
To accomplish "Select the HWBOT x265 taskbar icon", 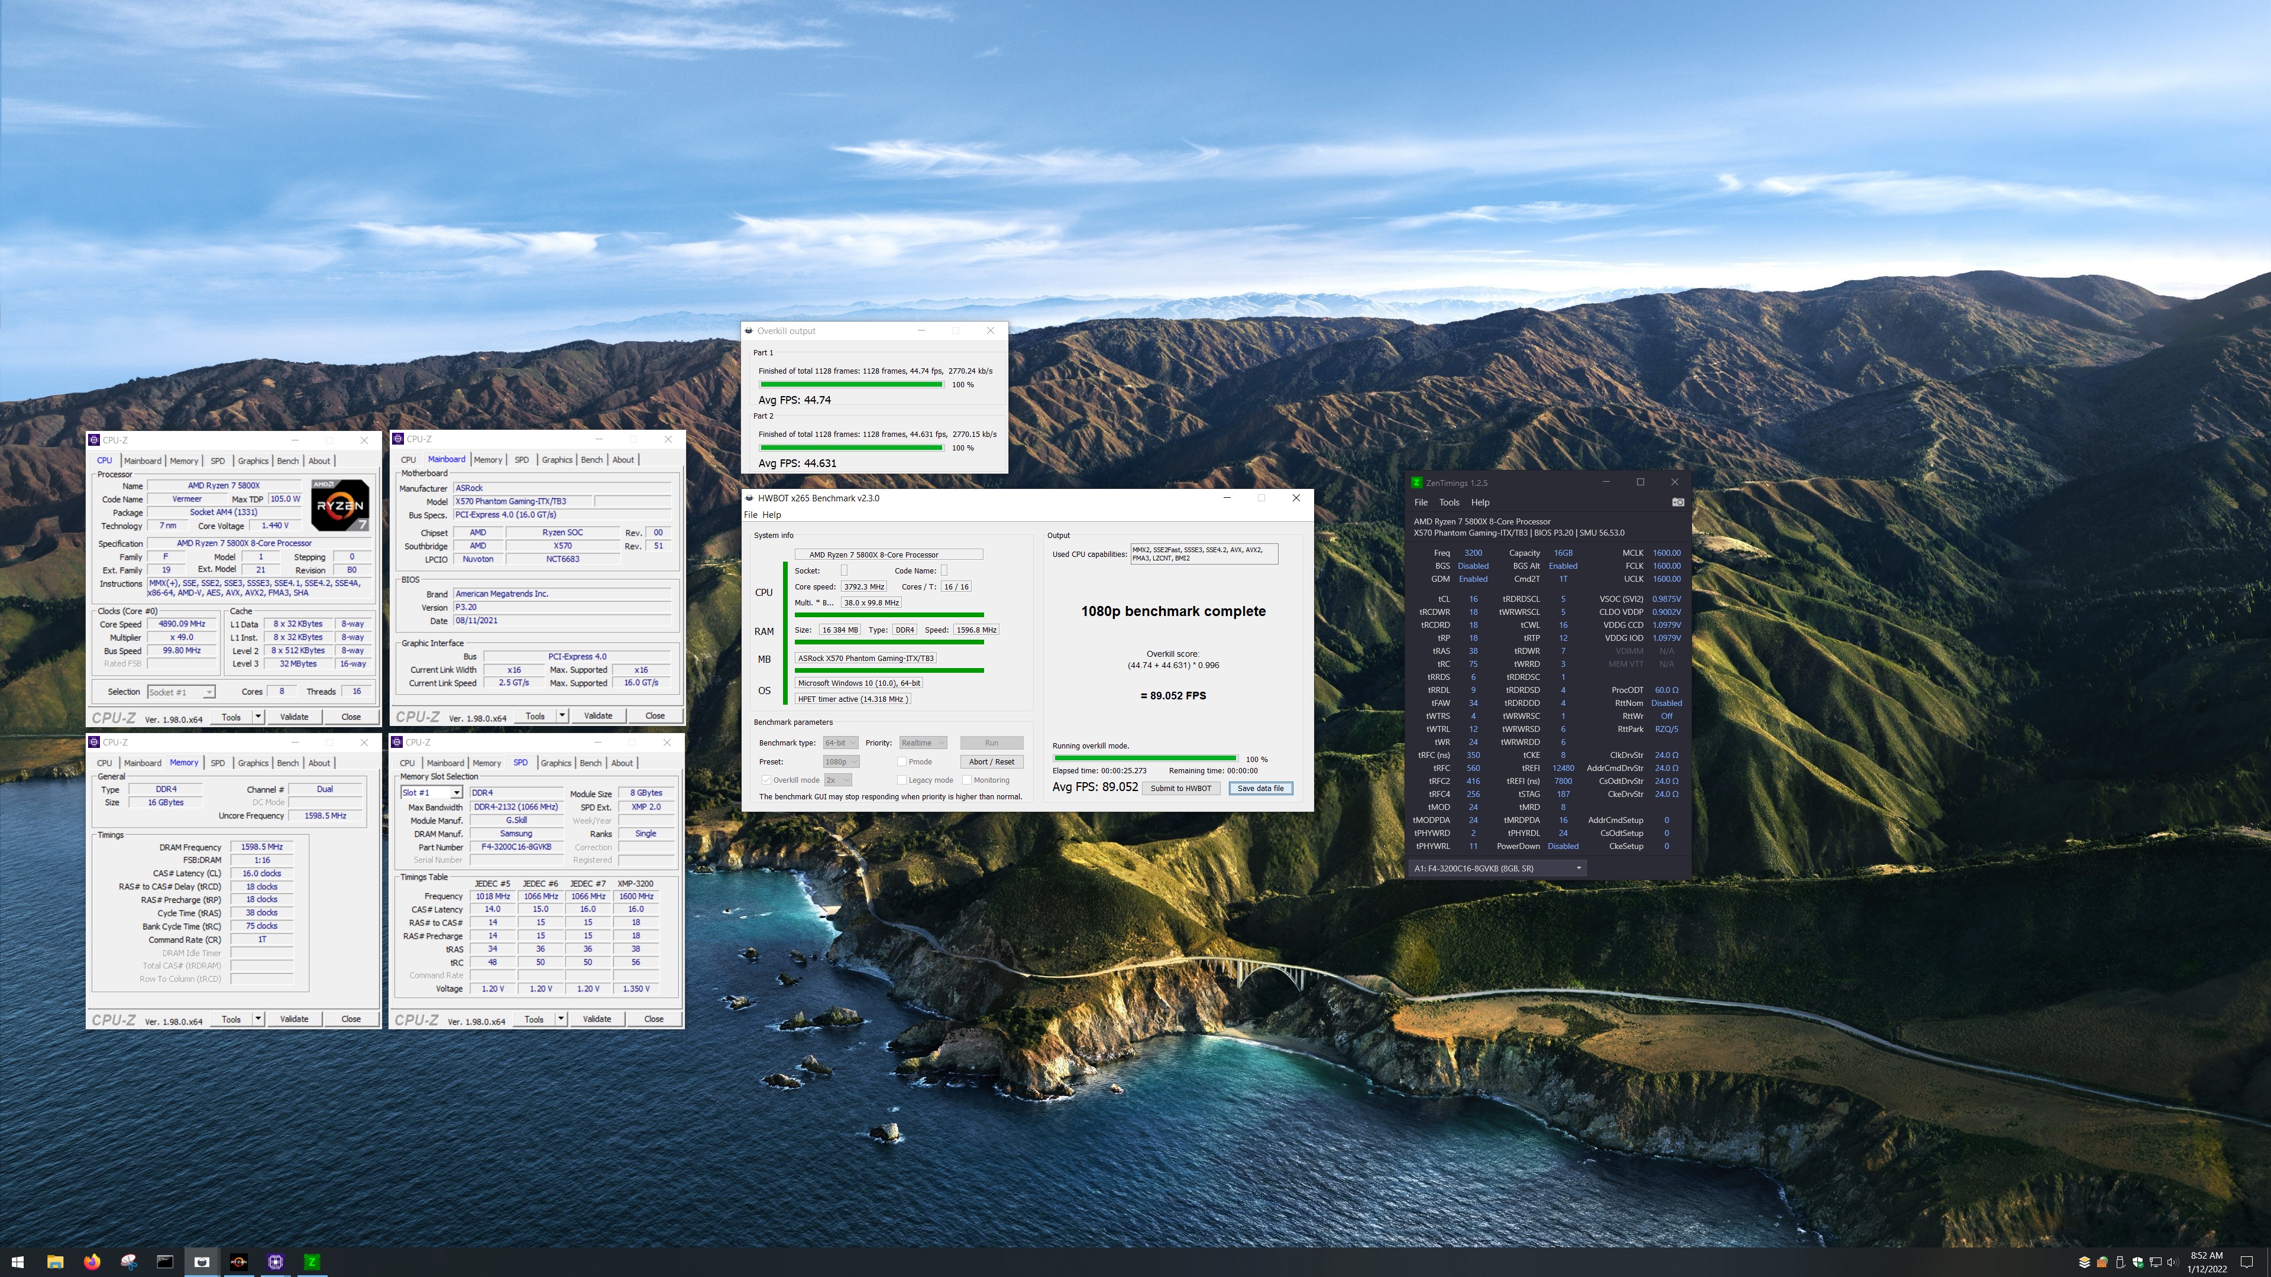I will pos(202,1261).
